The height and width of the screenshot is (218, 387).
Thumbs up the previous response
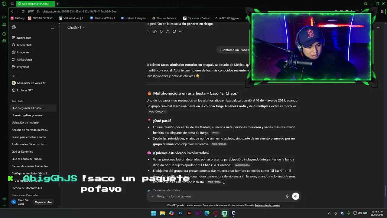click(155, 31)
